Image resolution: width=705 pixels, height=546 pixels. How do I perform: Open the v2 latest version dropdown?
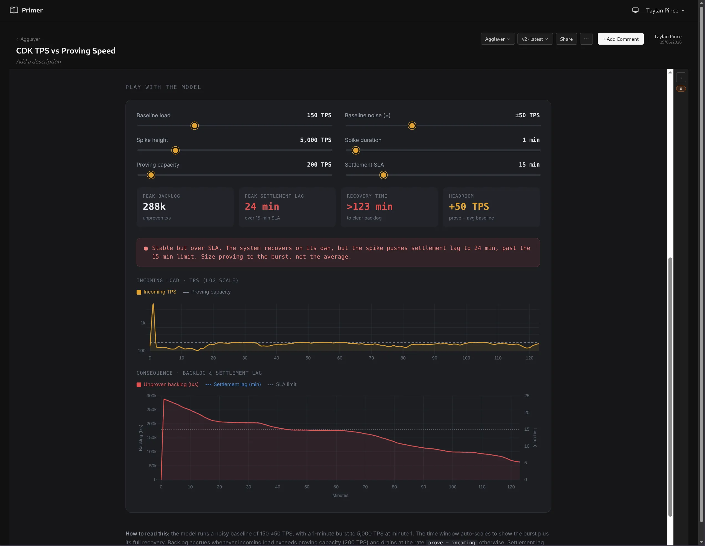coord(535,39)
